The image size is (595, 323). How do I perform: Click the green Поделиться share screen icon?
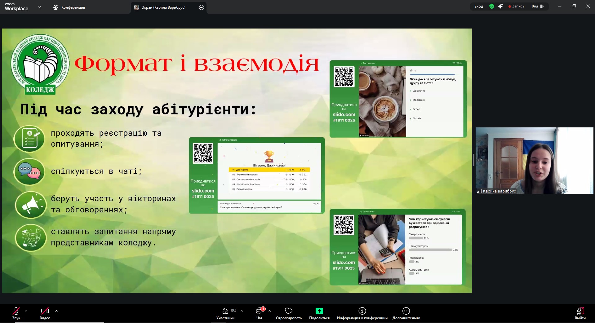tap(319, 311)
